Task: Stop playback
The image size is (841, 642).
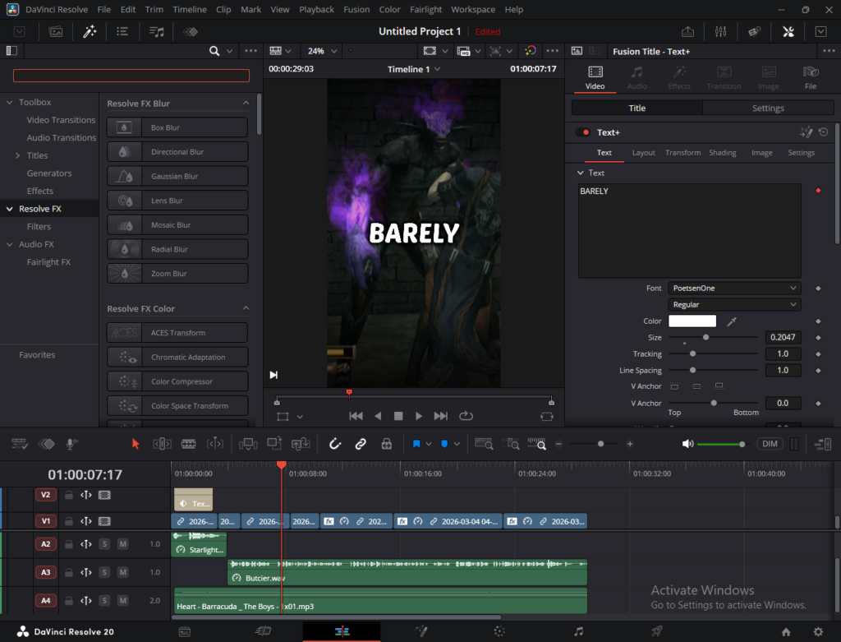Action: tap(398, 416)
